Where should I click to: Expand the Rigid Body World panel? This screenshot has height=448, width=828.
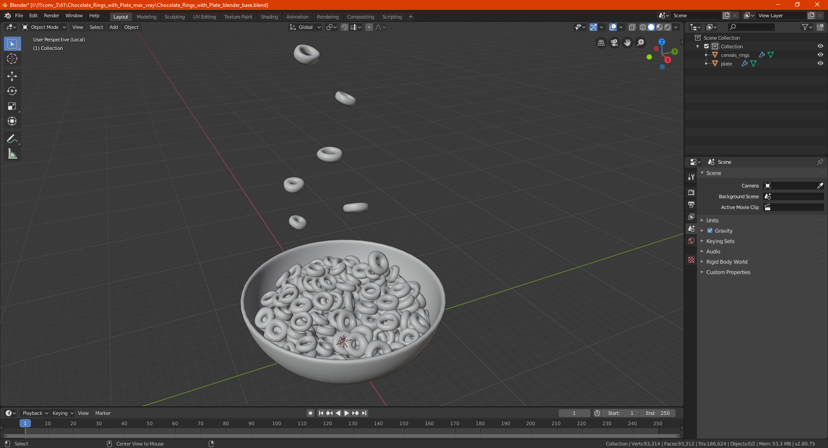727,261
